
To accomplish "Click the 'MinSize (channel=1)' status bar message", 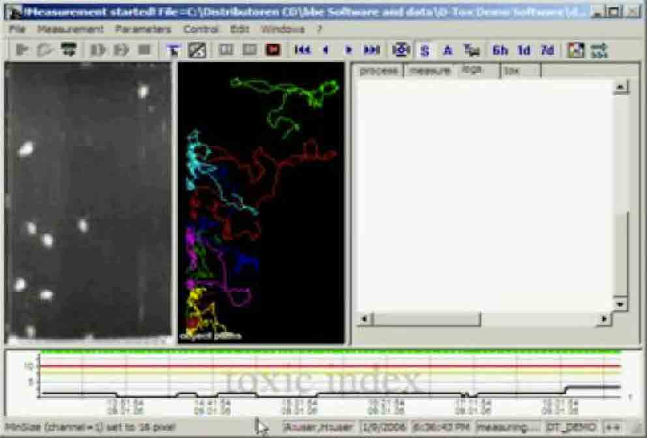I will tap(91, 427).
